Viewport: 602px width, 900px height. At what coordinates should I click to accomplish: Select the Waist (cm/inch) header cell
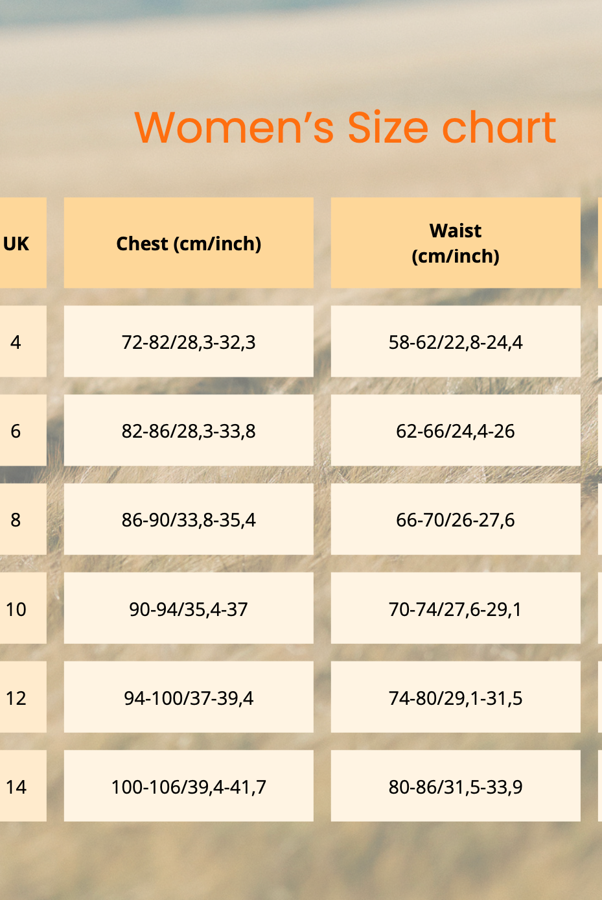456,243
